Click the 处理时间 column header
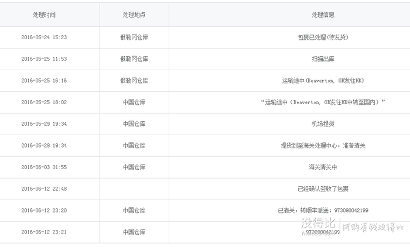The image size is (410, 247). [44, 15]
